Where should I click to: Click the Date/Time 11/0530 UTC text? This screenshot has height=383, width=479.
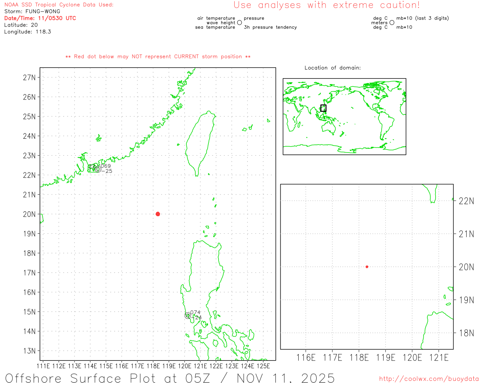(40, 18)
